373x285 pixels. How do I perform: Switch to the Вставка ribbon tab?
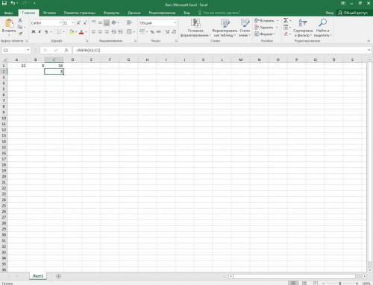pyautogui.click(x=49, y=13)
